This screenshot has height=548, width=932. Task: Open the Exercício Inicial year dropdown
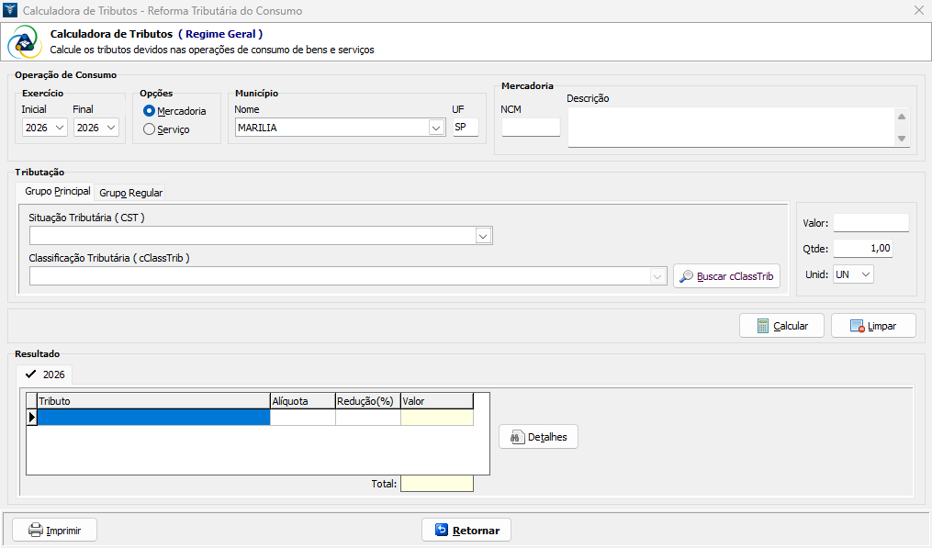(x=60, y=128)
